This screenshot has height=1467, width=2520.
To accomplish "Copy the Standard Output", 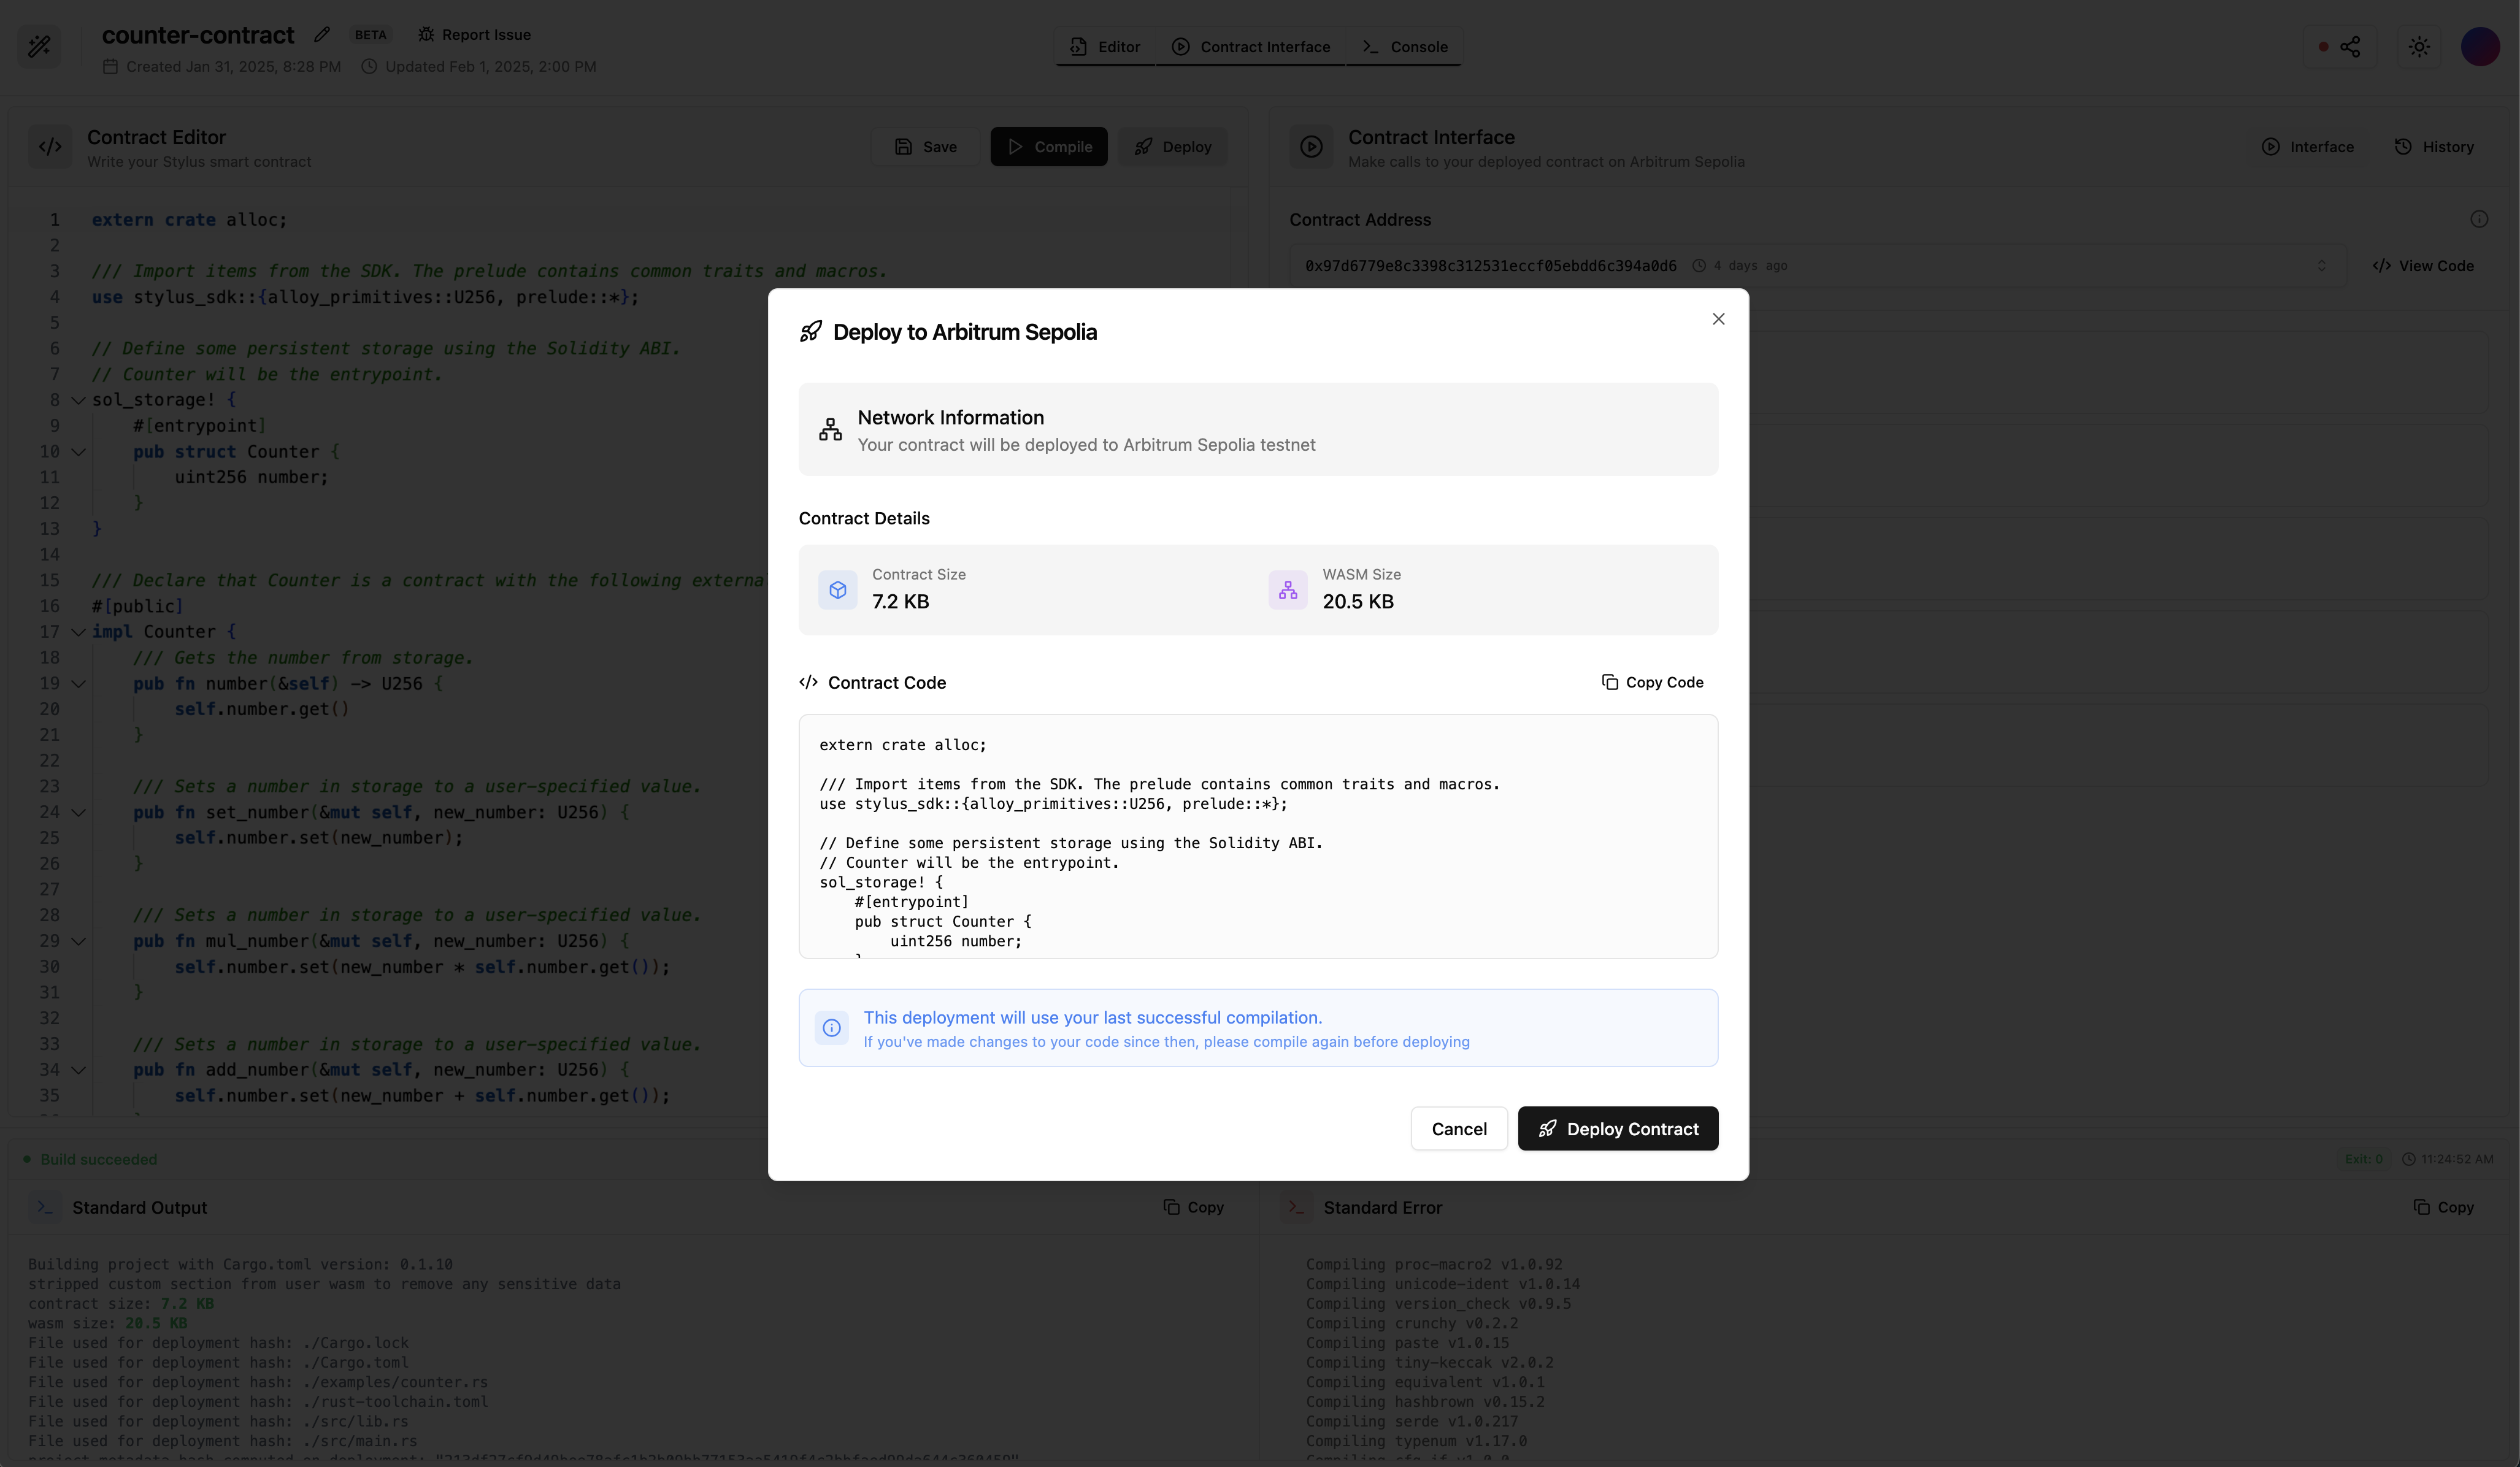I will click(x=1193, y=1207).
